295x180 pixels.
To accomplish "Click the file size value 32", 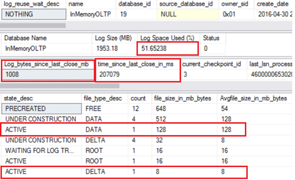I will pyautogui.click(x=159, y=140).
